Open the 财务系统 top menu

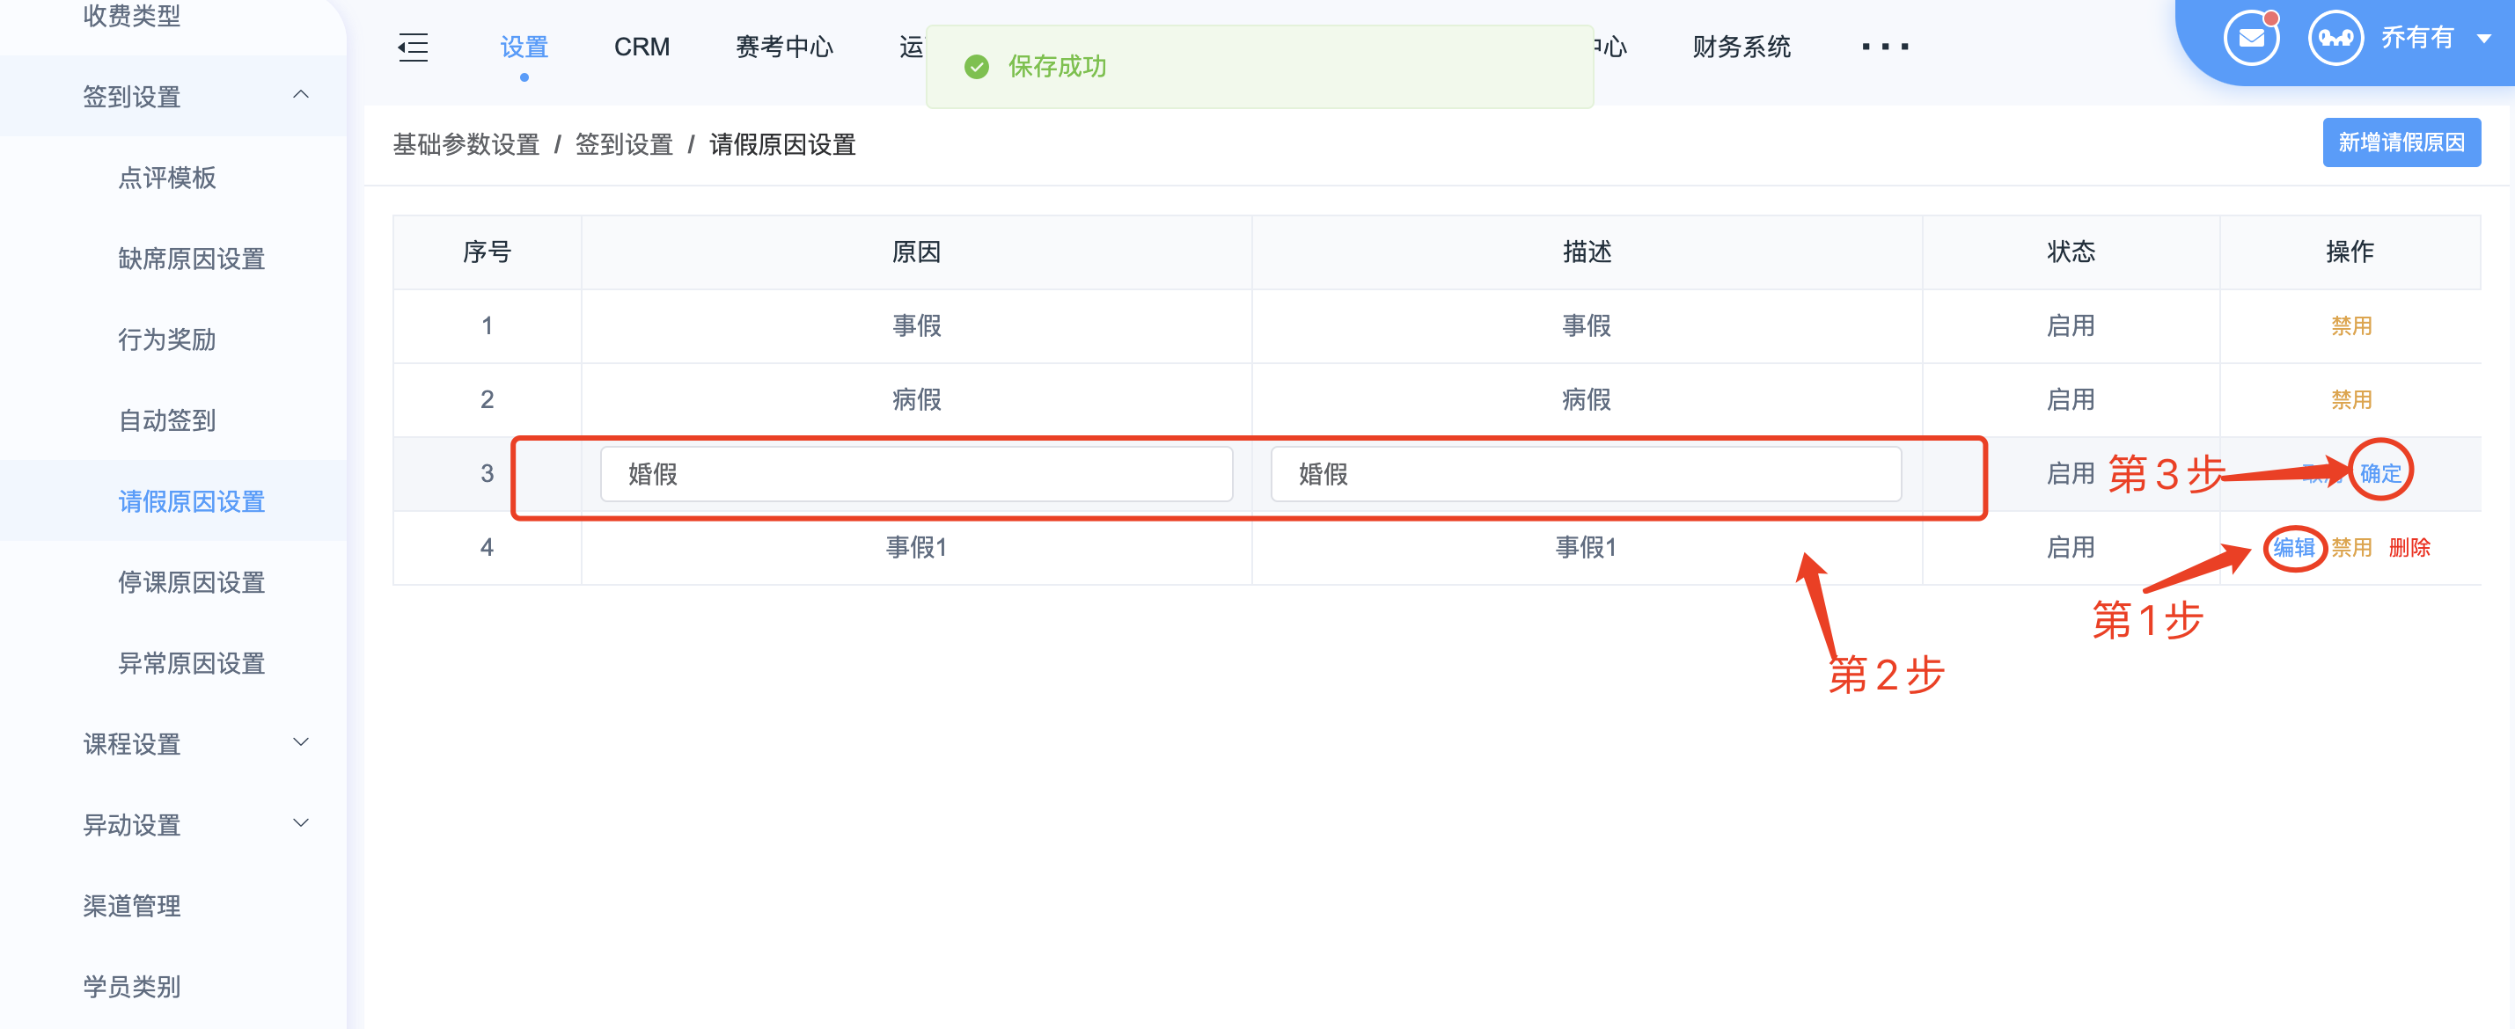[x=1741, y=47]
